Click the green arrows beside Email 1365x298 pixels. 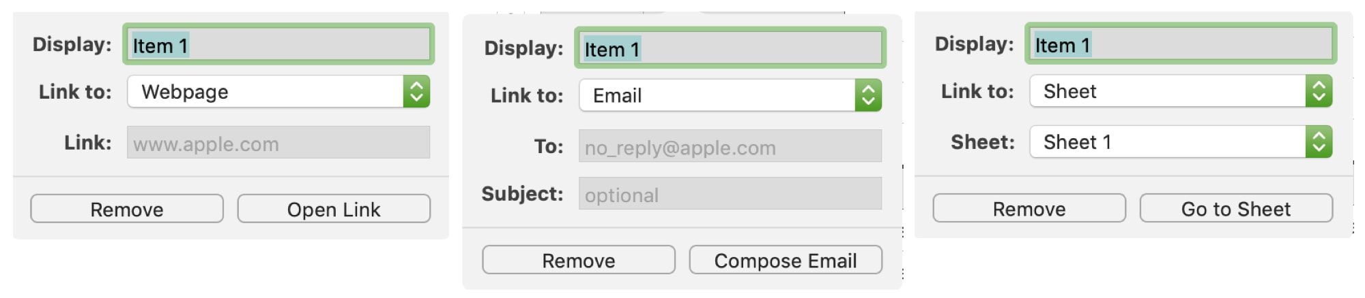pyautogui.click(x=868, y=95)
